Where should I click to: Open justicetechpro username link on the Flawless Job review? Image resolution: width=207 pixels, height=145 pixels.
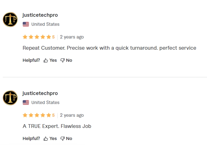(x=40, y=93)
